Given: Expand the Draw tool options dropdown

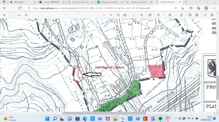Looking at the screenshot, I should click(164, 15).
